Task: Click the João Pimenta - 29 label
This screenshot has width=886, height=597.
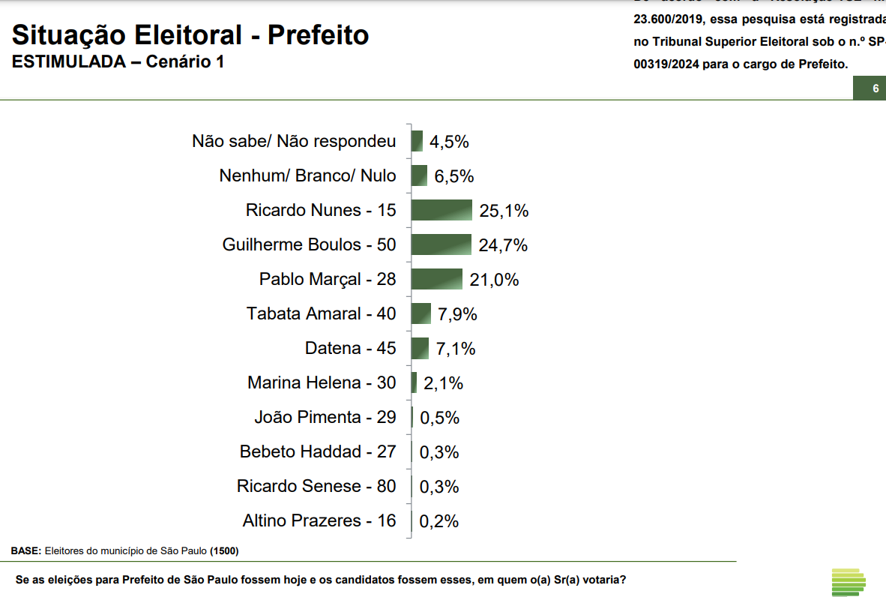Action: coord(325,417)
